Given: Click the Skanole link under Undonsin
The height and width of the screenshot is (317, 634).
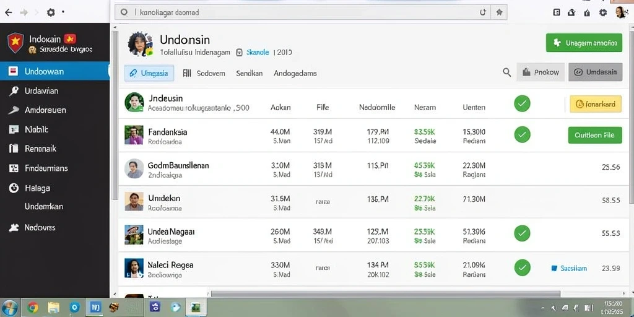Looking at the screenshot, I should click(258, 52).
